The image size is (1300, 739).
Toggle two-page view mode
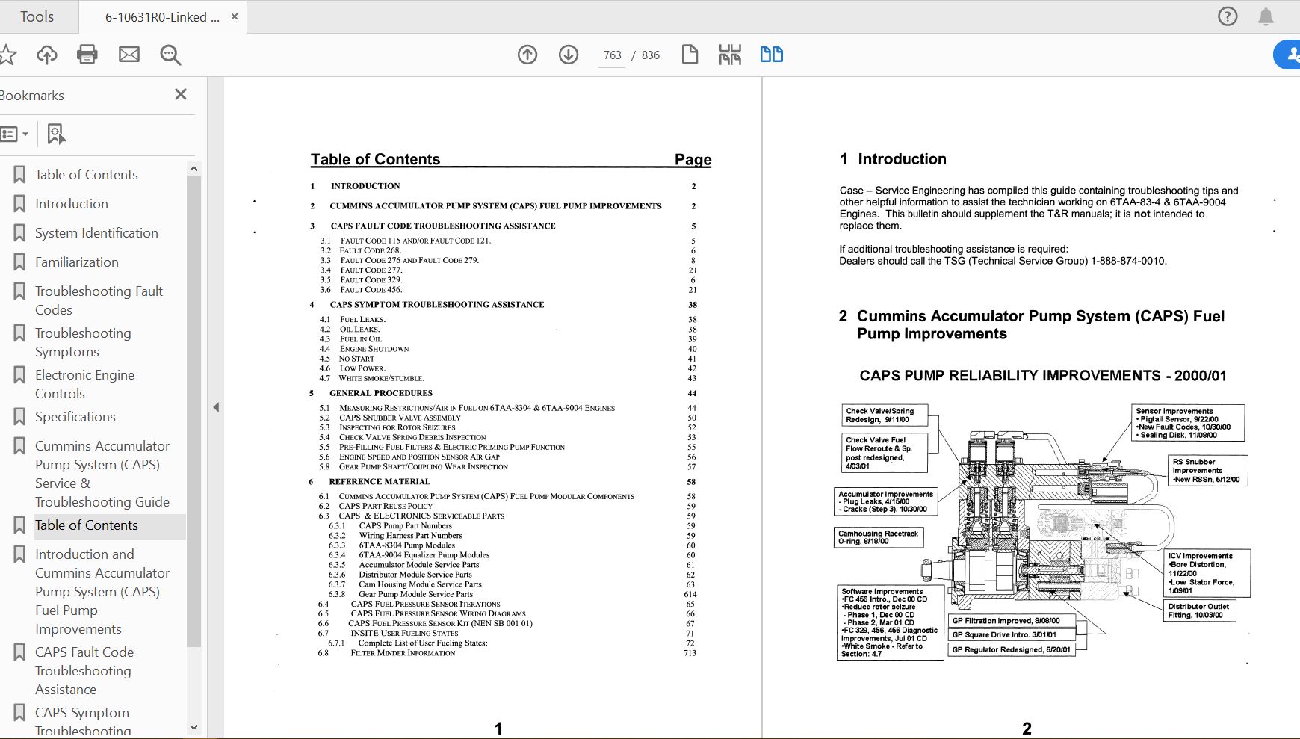click(771, 55)
